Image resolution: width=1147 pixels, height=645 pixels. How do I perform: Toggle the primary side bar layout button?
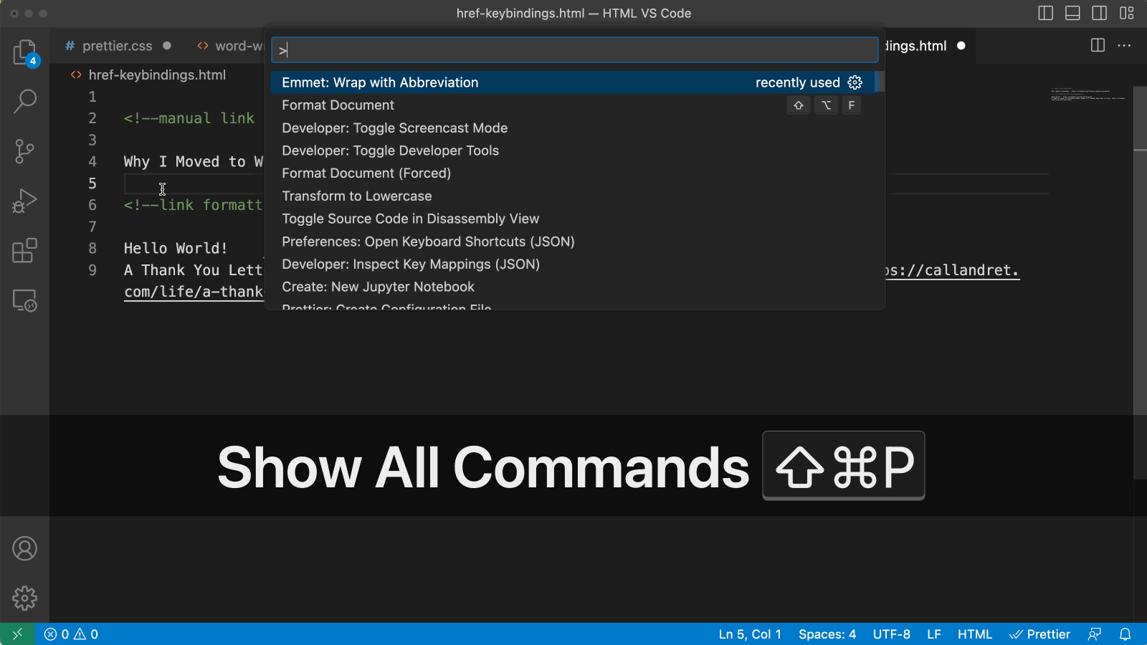1045,13
